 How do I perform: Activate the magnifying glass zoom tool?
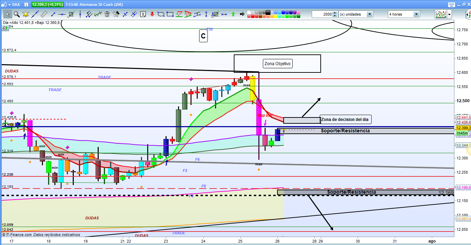pos(16,14)
